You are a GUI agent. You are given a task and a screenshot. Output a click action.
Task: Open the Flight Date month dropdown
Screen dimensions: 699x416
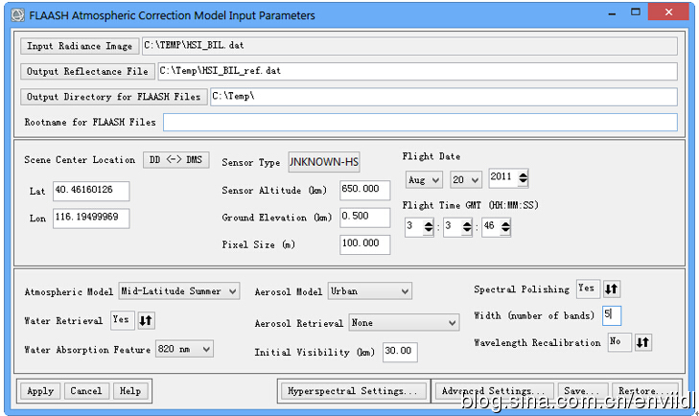424,180
